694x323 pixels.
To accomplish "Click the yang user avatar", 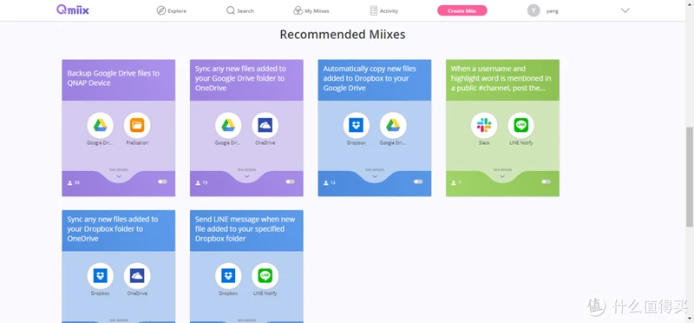I will point(534,10).
